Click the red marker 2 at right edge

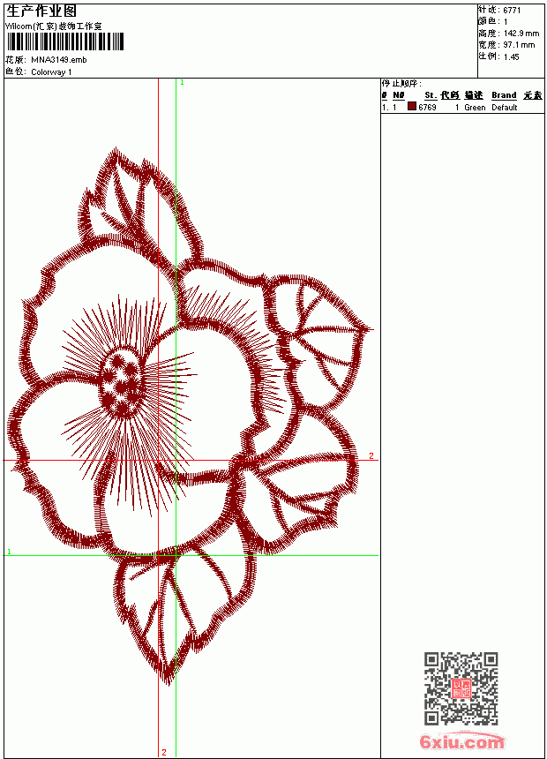click(x=371, y=455)
